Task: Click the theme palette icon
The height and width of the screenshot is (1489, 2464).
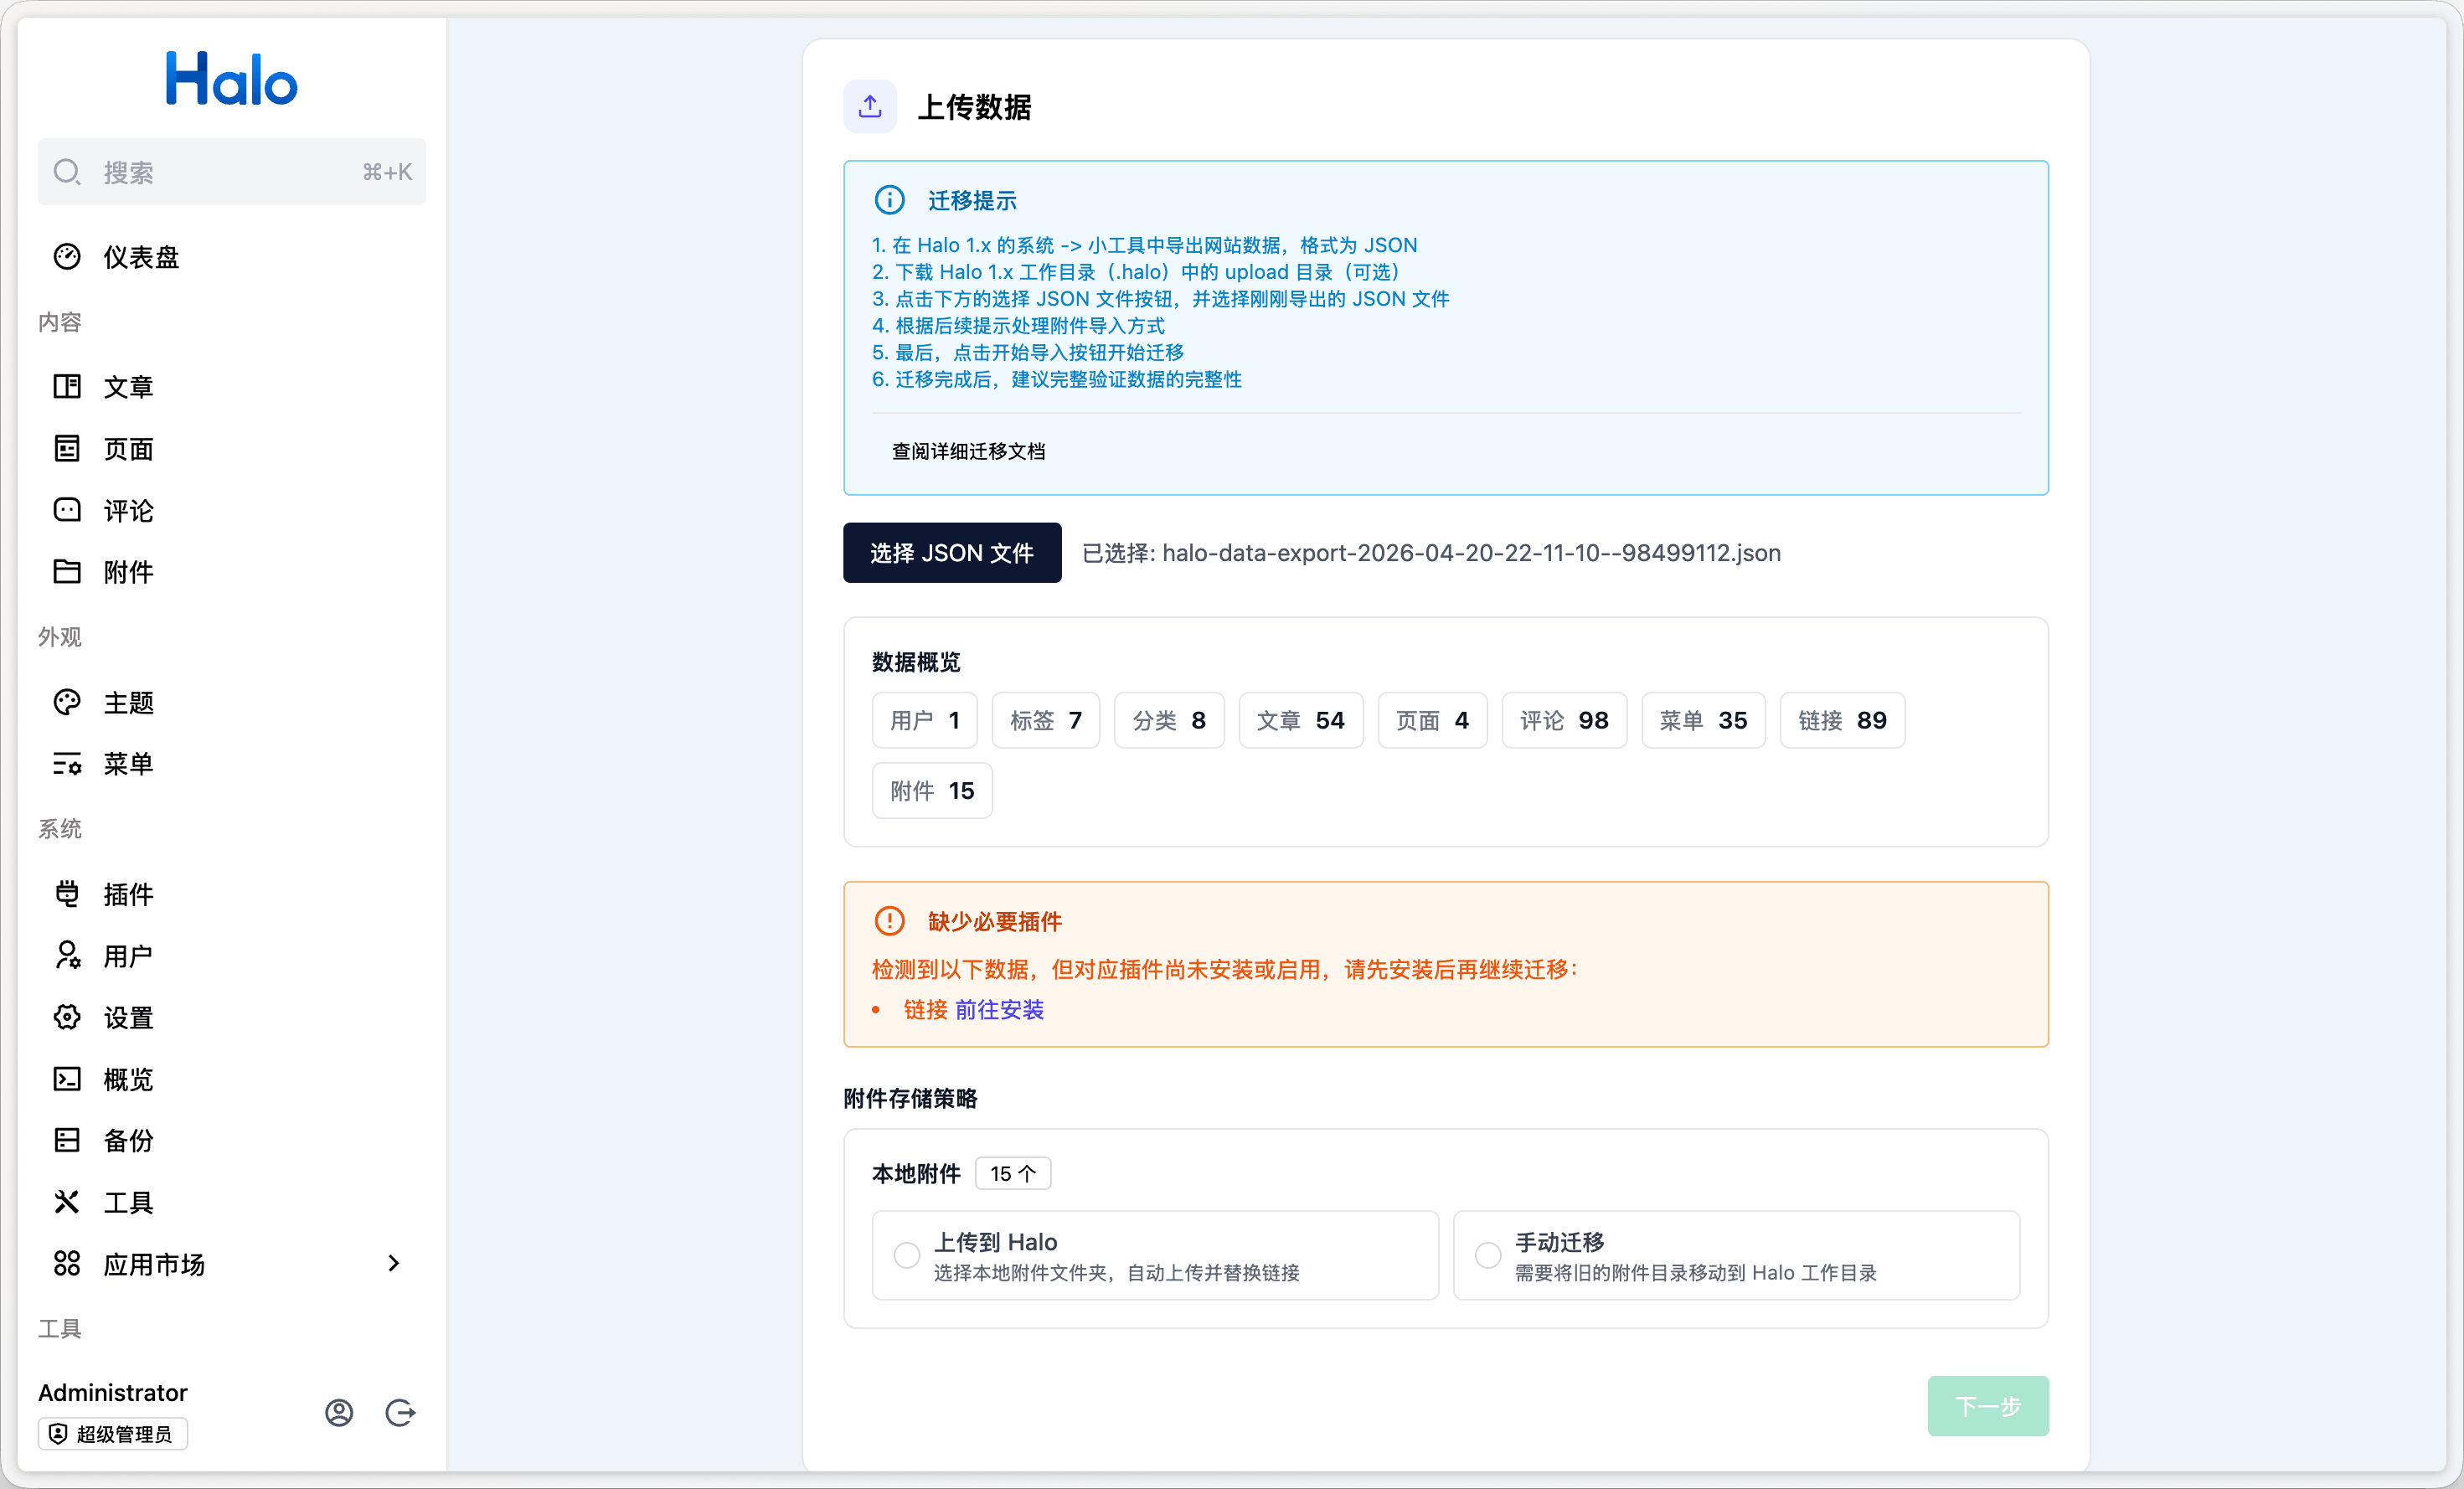Action: point(67,702)
